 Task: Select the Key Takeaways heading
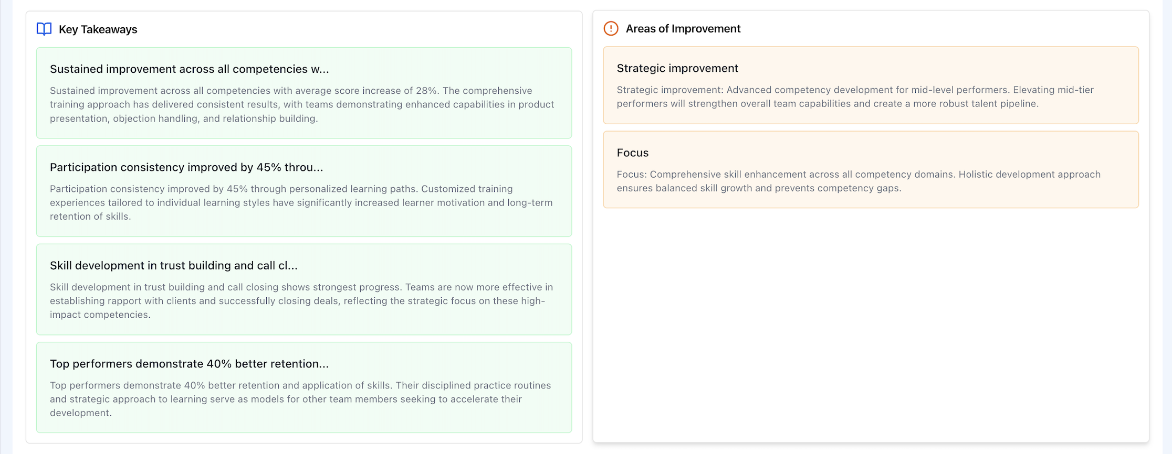click(x=98, y=29)
